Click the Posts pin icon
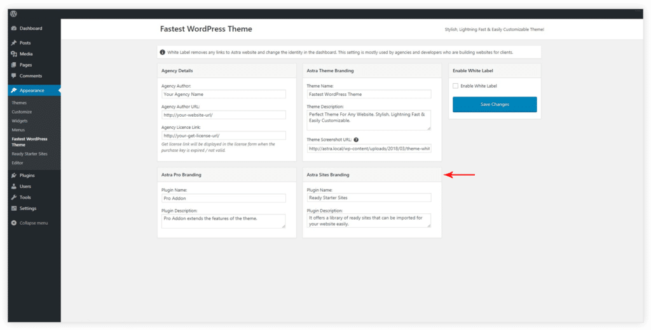This screenshot has height=330, width=651. tap(14, 43)
